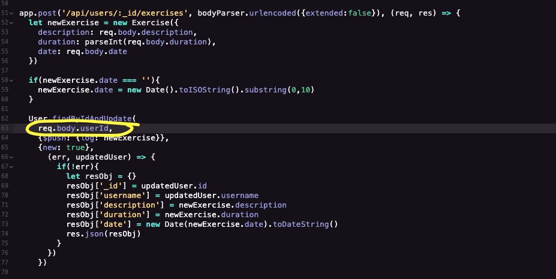Collapse the fold arrow at line 51
This screenshot has height=279, width=556.
12,13
